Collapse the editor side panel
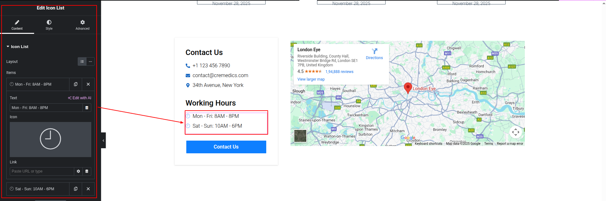The height and width of the screenshot is (201, 606). 103,140
